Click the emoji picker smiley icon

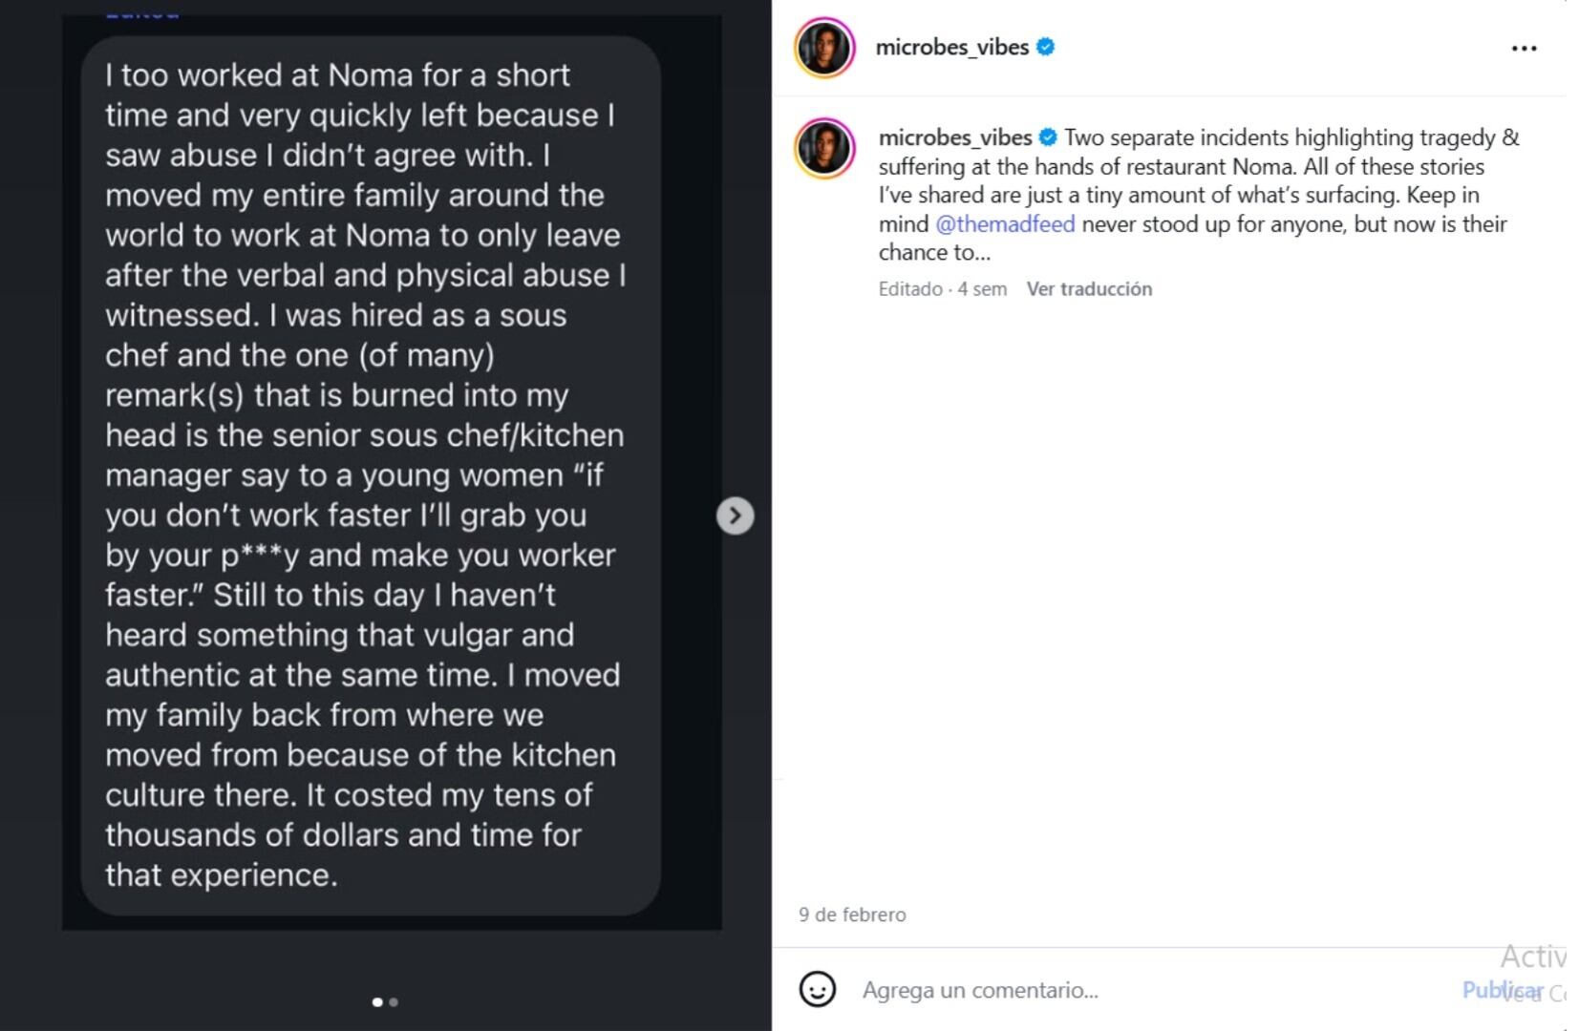(x=817, y=990)
